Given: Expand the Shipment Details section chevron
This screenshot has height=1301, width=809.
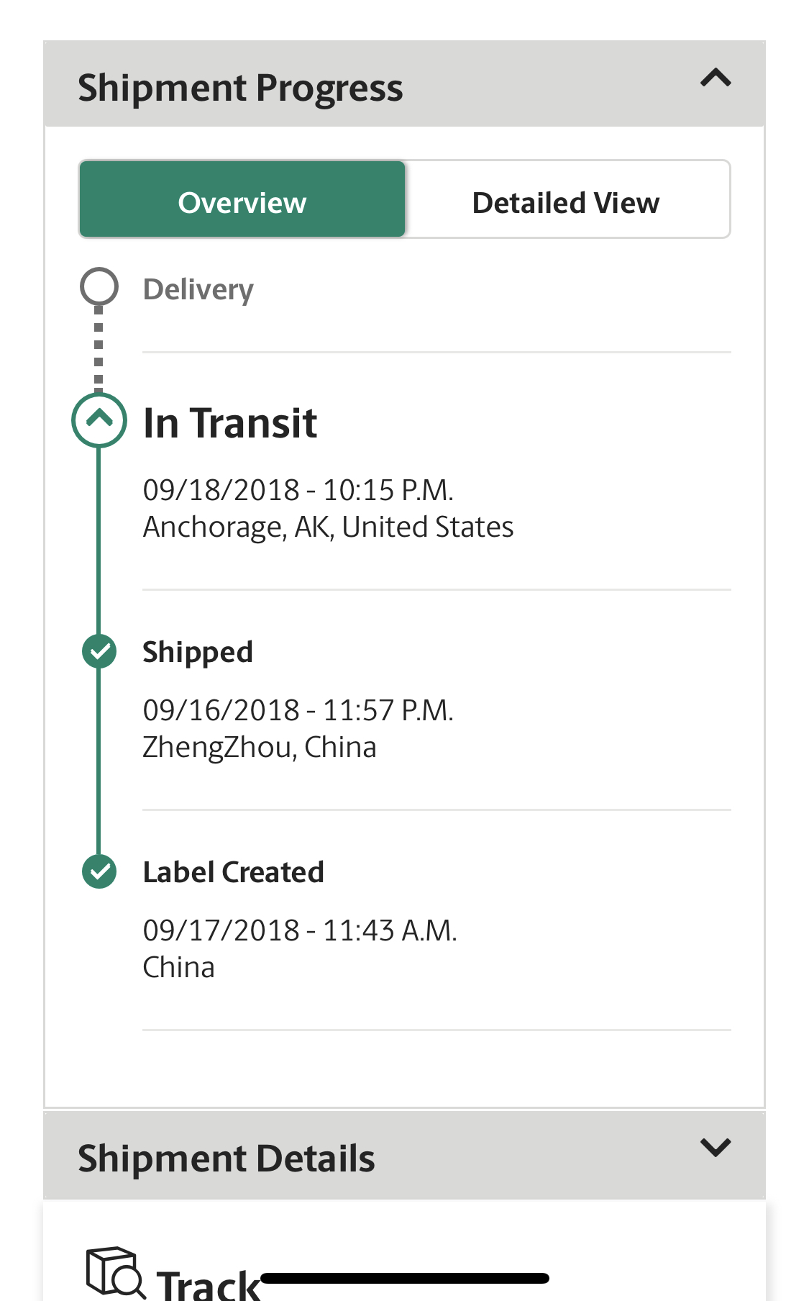Looking at the screenshot, I should pyautogui.click(x=716, y=1148).
